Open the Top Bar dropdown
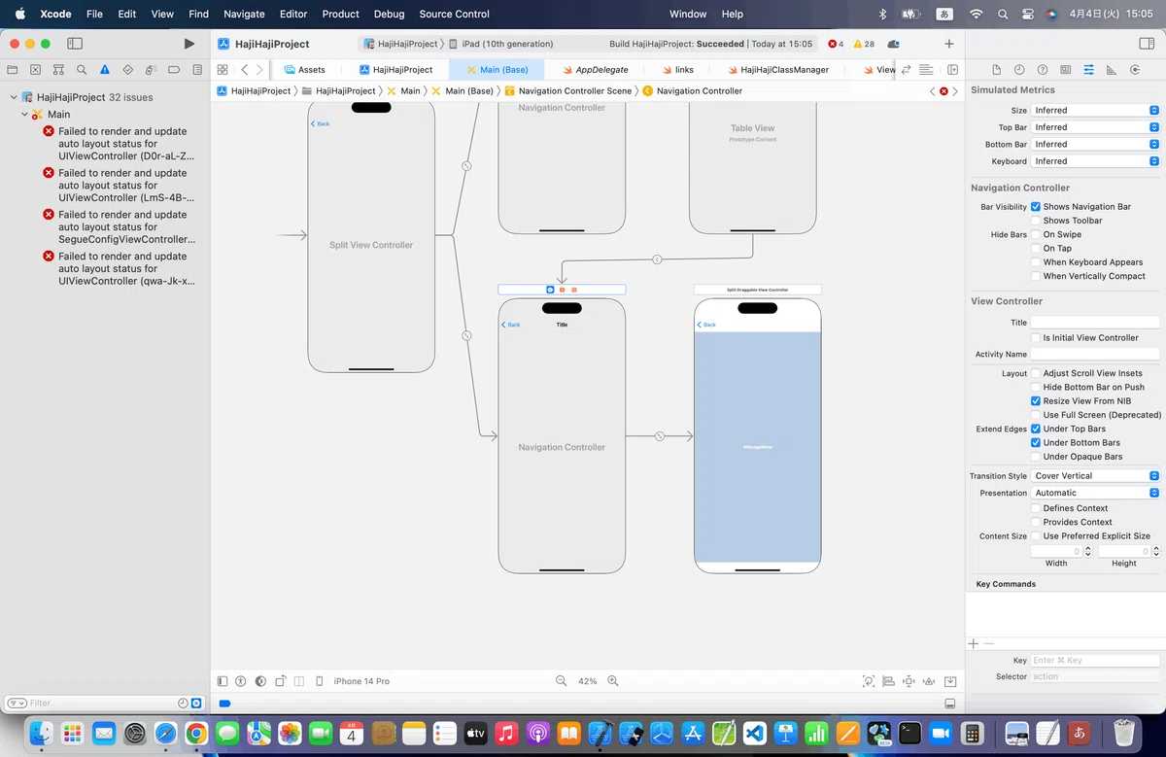 pos(1095,127)
